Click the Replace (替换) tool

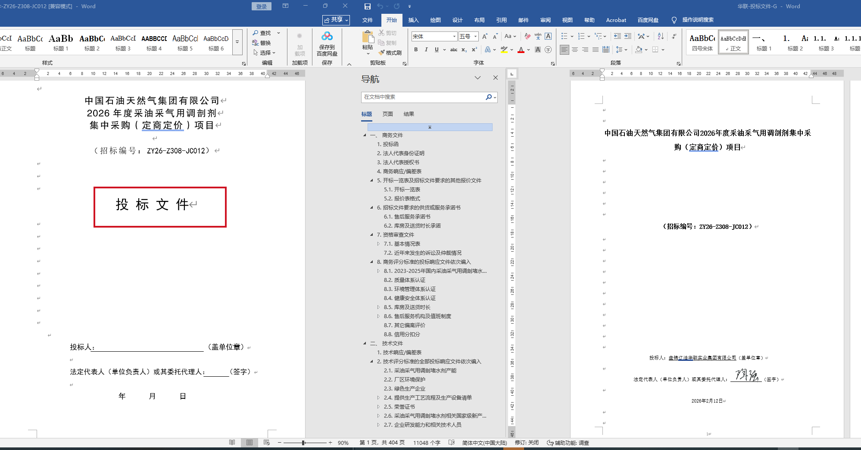point(262,43)
